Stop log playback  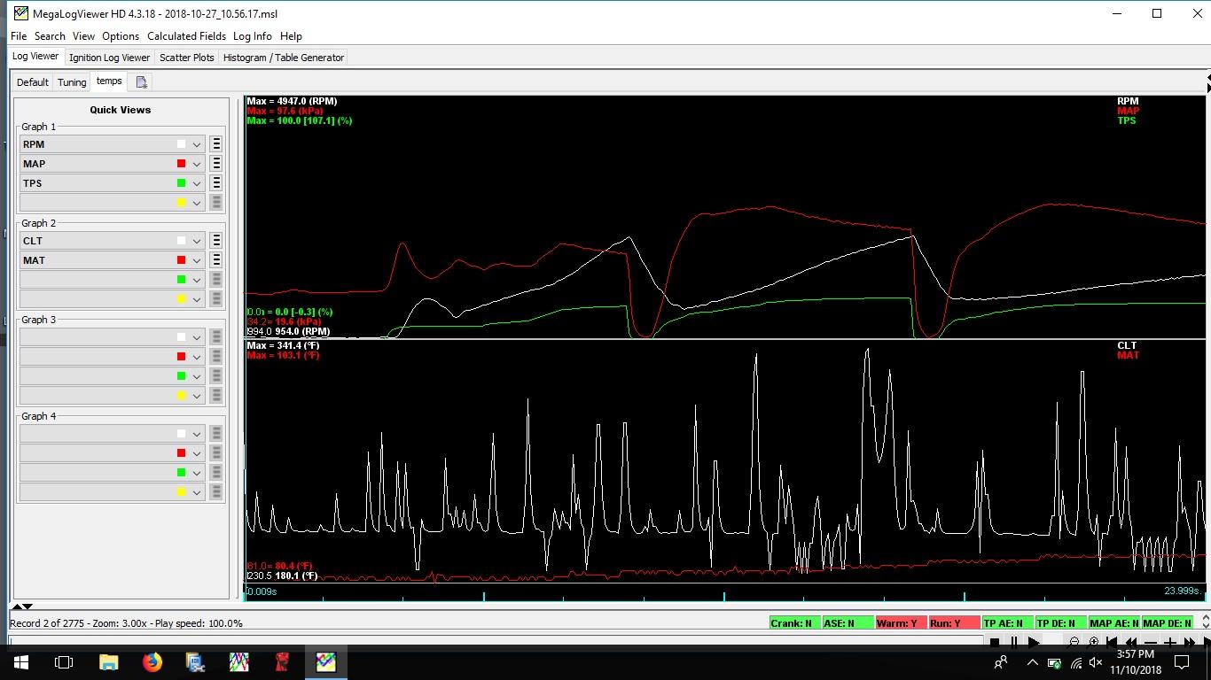click(x=995, y=643)
